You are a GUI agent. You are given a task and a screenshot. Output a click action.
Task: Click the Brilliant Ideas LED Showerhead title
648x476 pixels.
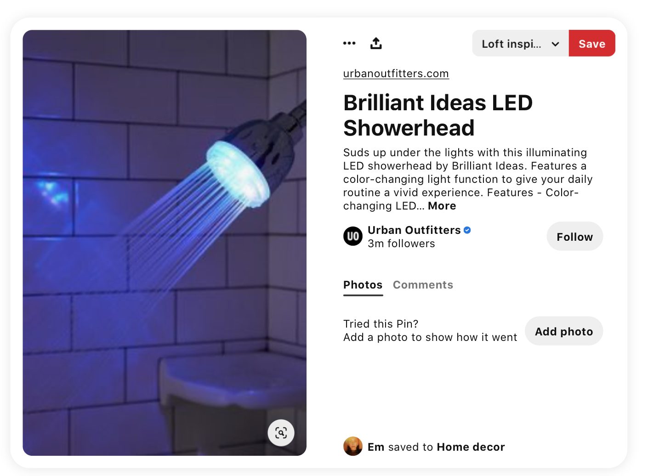click(438, 115)
